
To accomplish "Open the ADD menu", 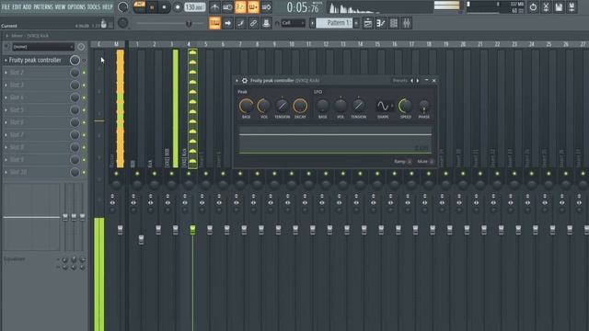I will tap(27, 7).
